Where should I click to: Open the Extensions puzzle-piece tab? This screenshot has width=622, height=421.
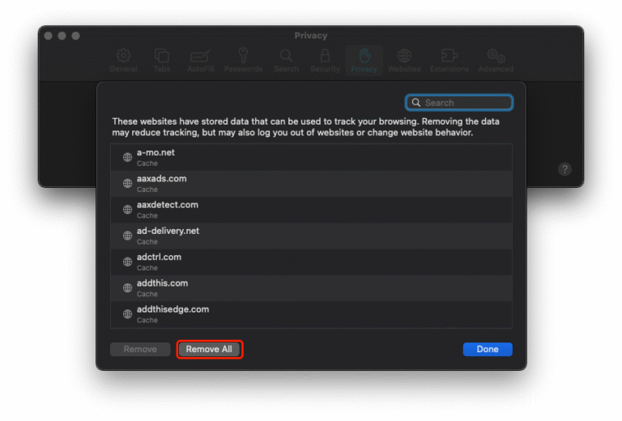click(x=449, y=61)
